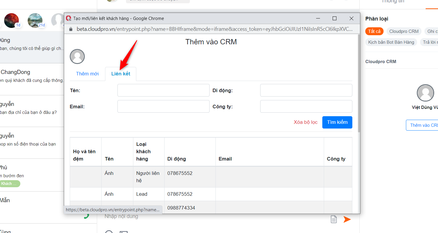Click the Cloudpro CRM section heading
The height and width of the screenshot is (233, 438).
pos(381,62)
